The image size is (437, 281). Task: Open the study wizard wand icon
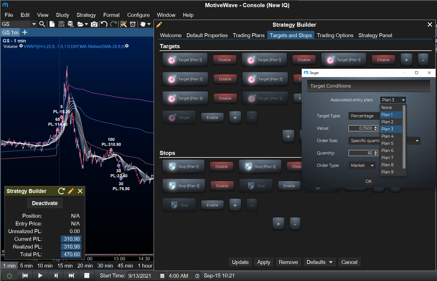click(123, 24)
